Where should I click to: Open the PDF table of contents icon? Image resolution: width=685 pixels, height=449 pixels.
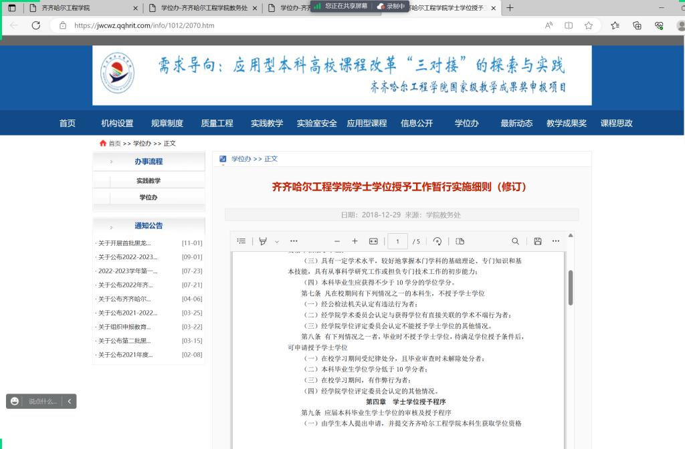pyautogui.click(x=241, y=241)
